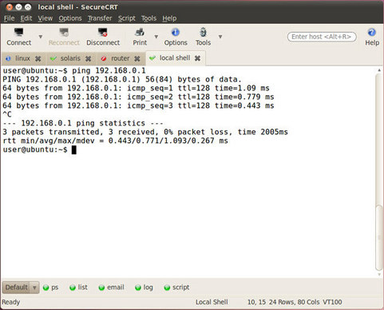384x310 pixels.
Task: Click the script button bar button
Action: click(x=176, y=288)
